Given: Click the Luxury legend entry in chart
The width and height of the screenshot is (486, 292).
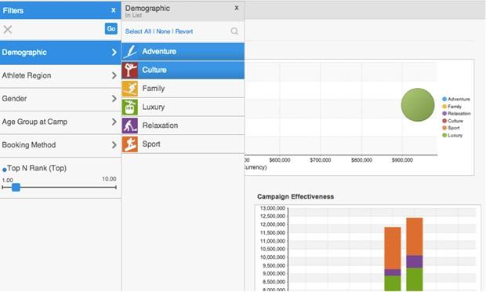Looking at the screenshot, I should point(452,135).
